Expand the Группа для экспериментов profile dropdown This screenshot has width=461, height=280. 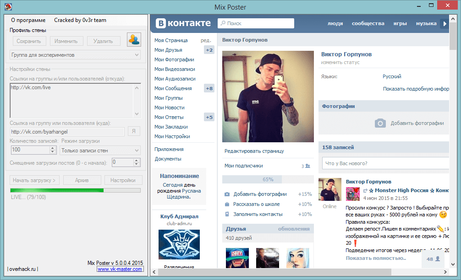click(137, 55)
